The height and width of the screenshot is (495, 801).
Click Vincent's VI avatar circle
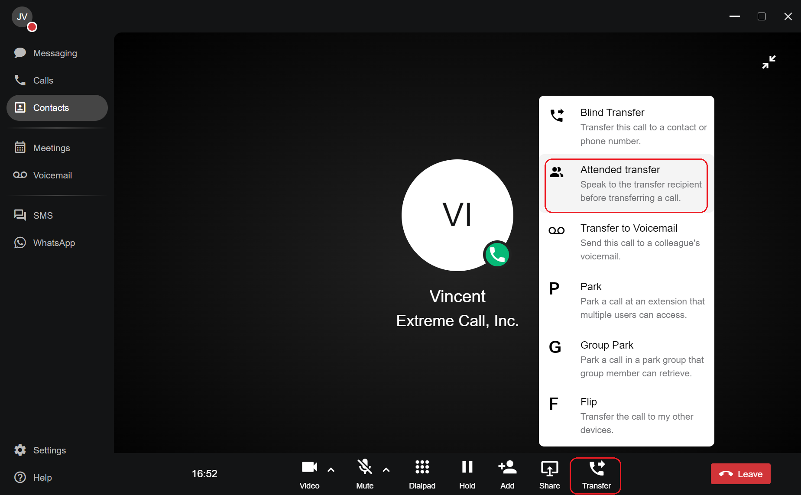click(457, 215)
